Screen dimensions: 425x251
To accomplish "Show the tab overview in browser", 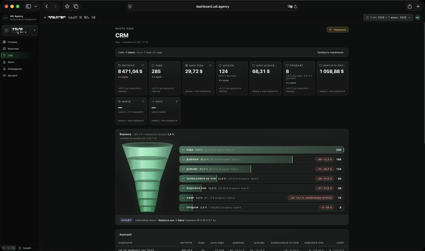I will pos(76,6).
